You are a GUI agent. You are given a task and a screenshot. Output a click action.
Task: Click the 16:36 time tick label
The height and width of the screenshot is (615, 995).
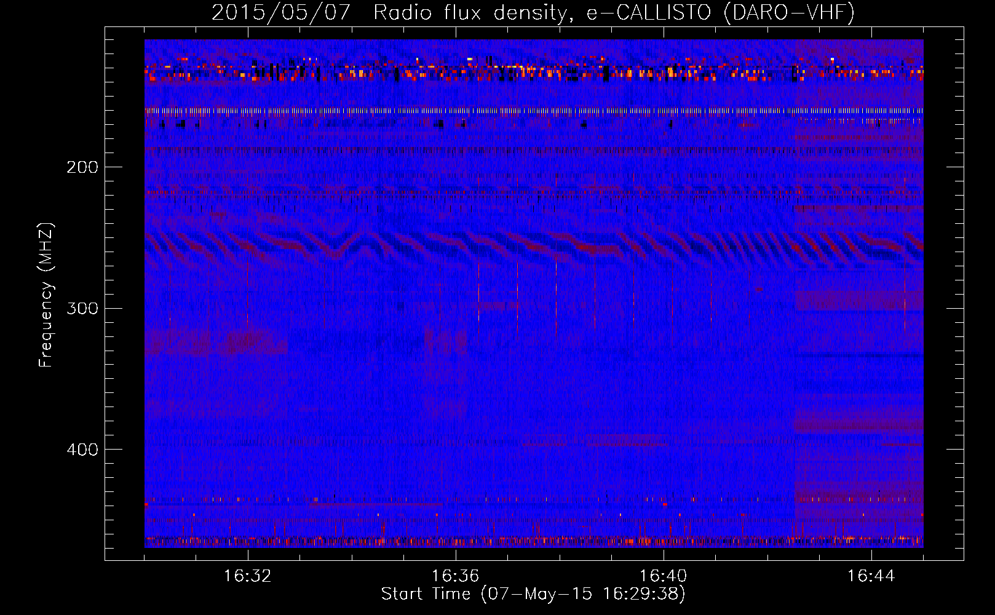tap(455, 576)
